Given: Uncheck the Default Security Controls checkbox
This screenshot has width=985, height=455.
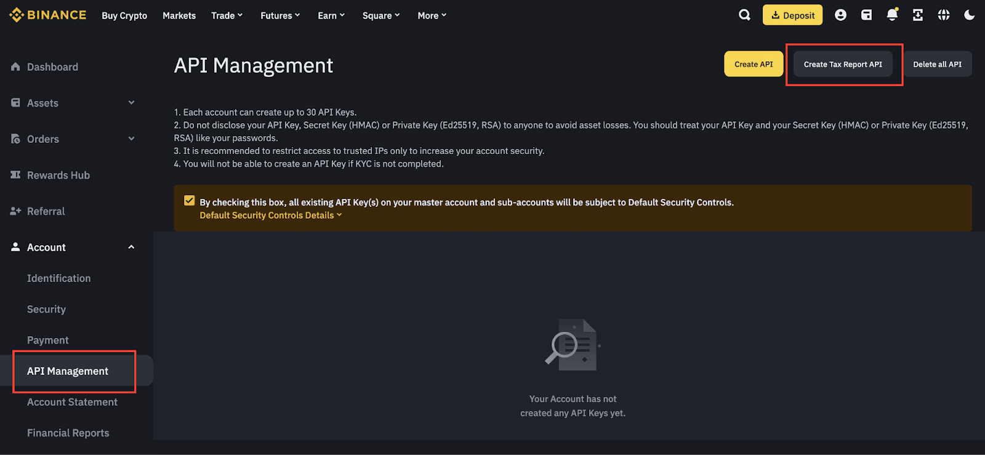Looking at the screenshot, I should click(190, 201).
